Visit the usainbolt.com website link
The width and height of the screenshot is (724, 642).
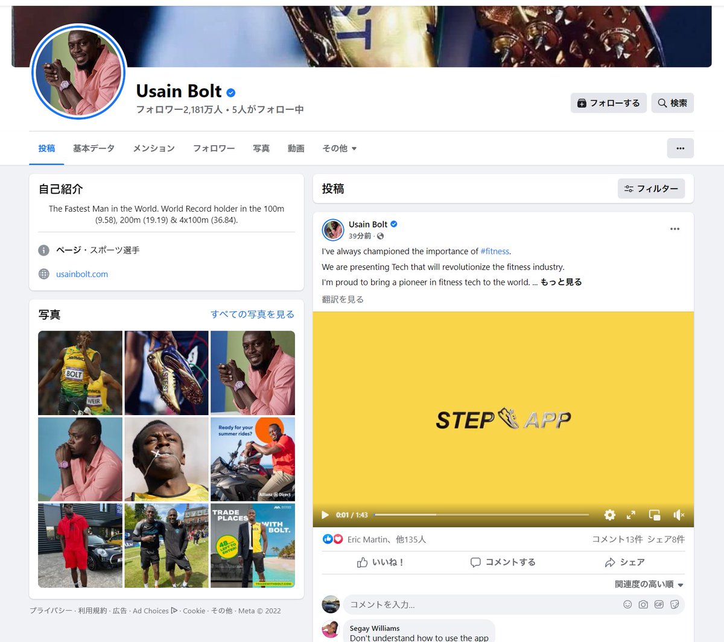(82, 274)
